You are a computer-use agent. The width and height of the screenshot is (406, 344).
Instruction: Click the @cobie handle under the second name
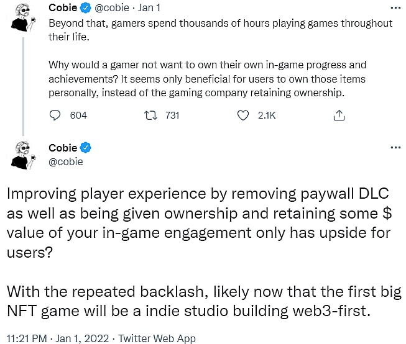[65, 161]
